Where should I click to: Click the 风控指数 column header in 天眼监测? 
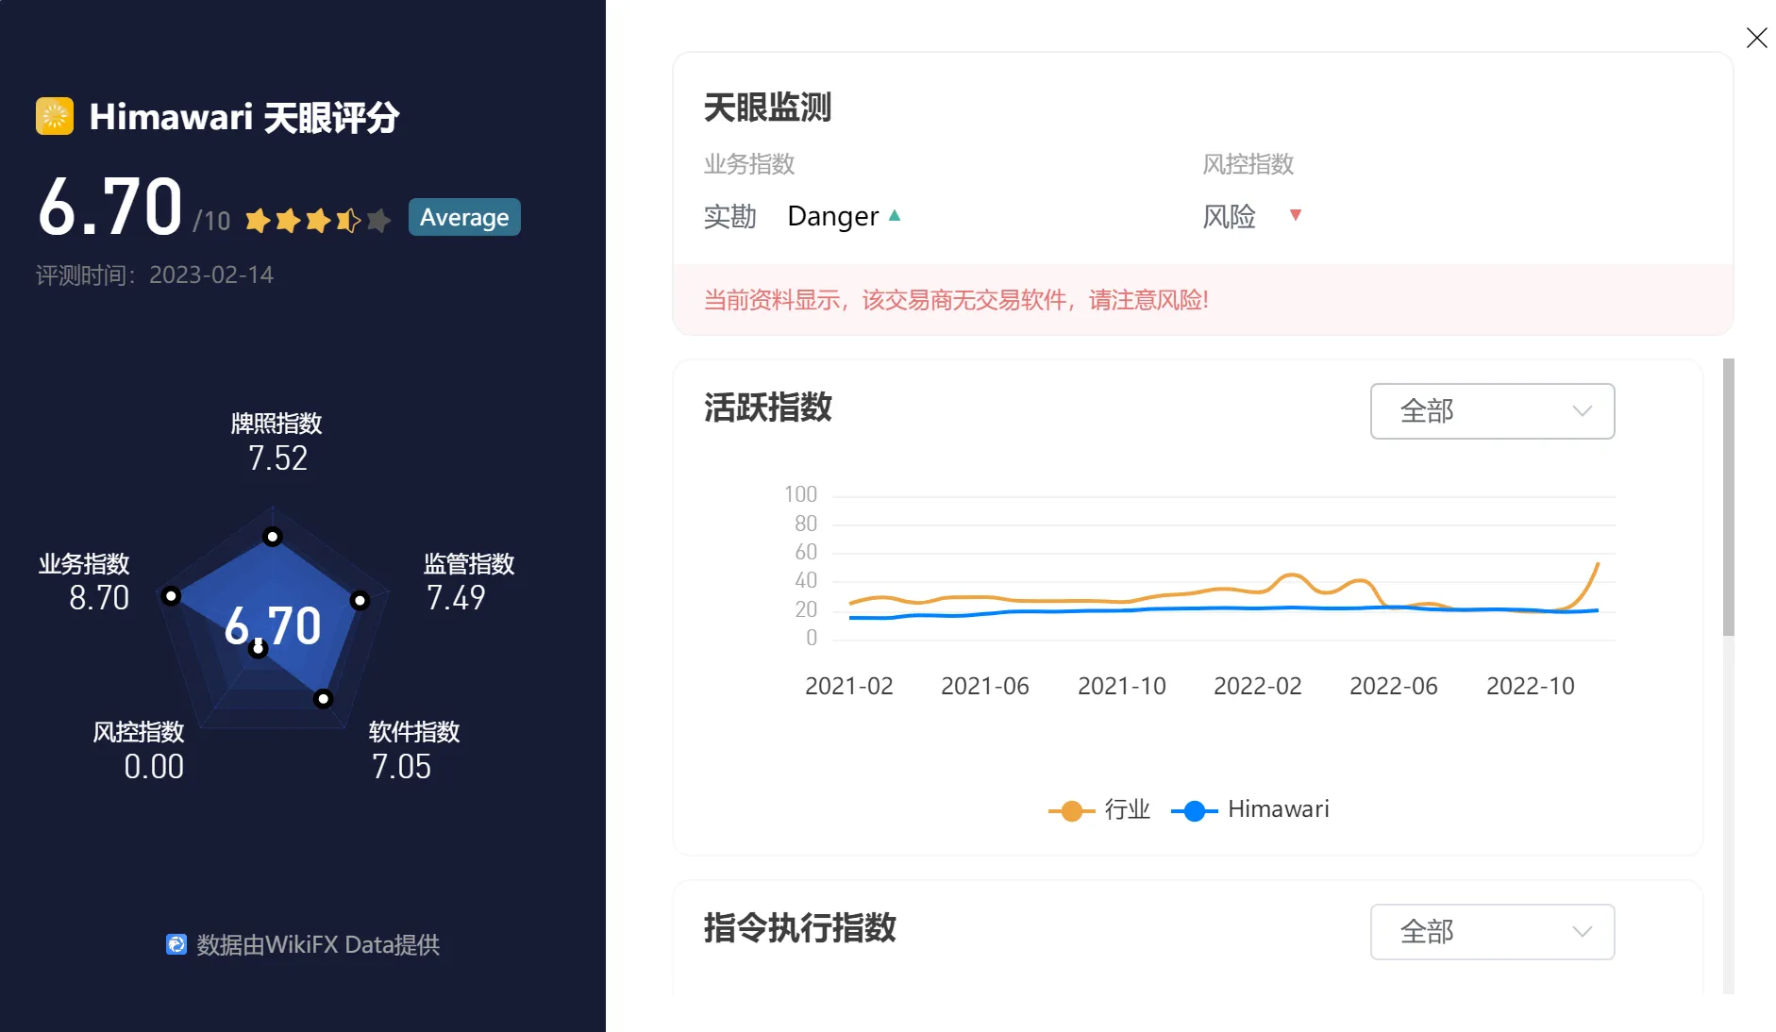(1248, 164)
